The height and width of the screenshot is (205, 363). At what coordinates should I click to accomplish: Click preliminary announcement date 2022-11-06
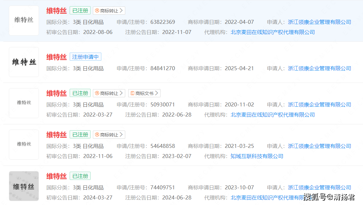click(98, 156)
